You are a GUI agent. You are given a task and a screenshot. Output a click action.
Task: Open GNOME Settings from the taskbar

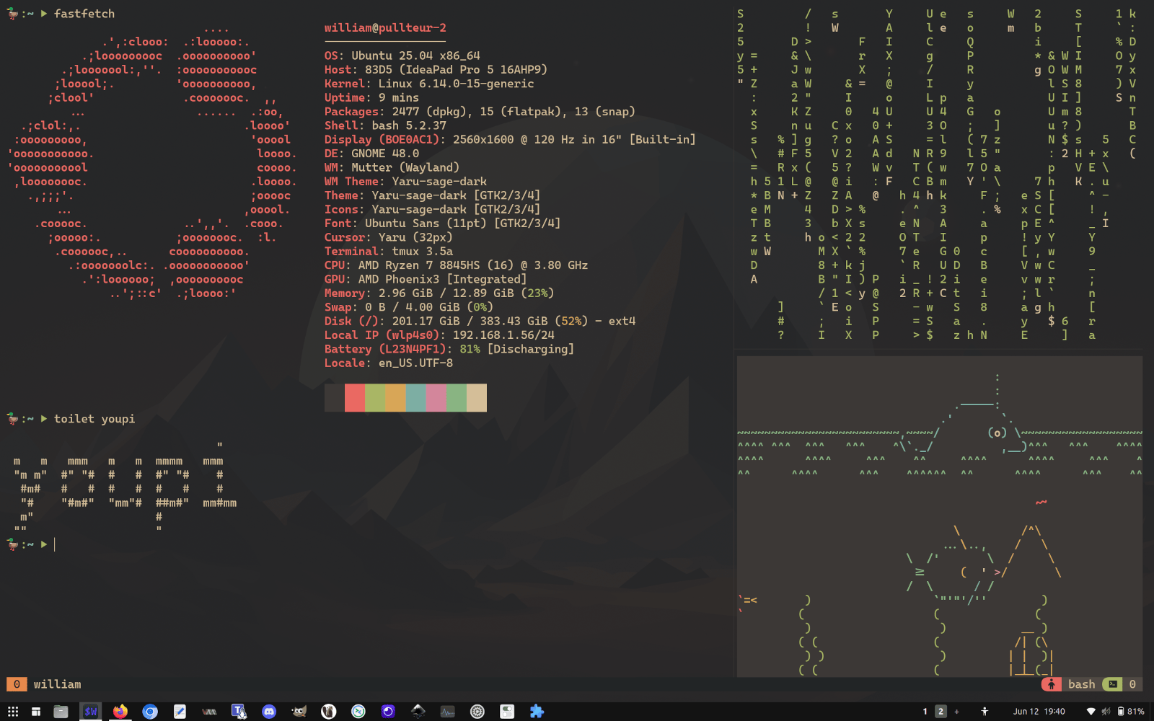click(x=477, y=712)
